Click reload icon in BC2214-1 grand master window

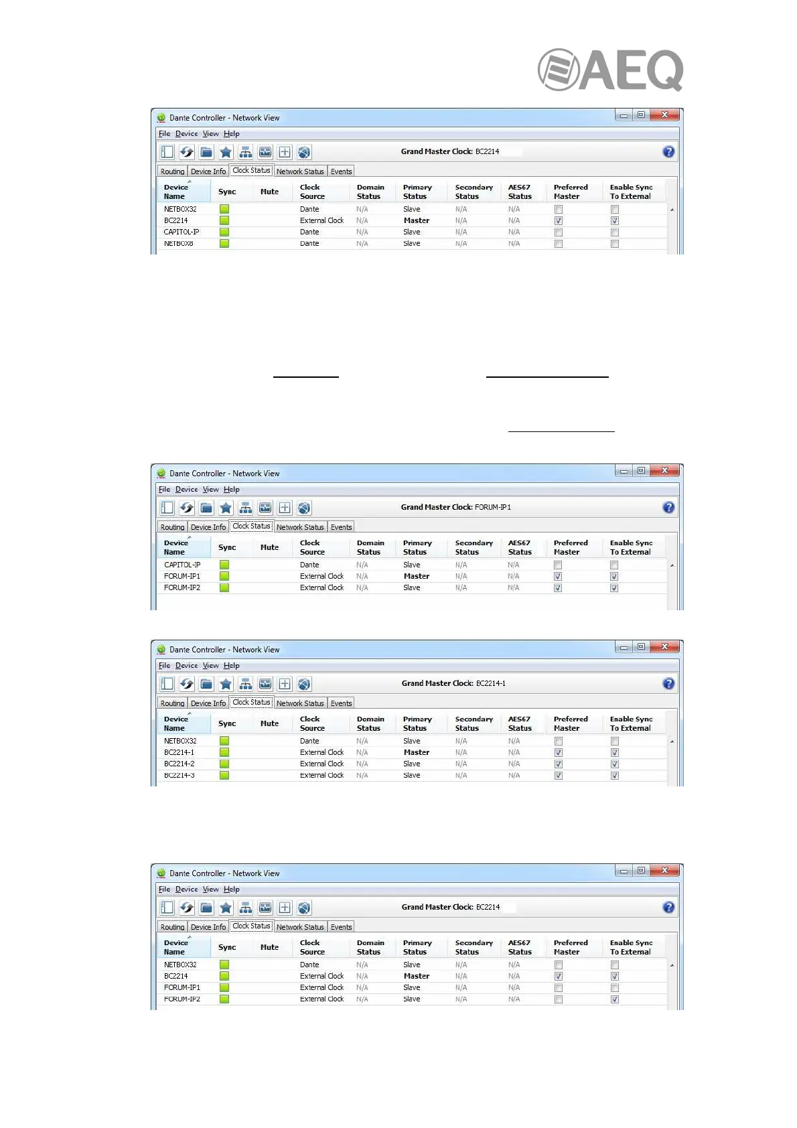187,684
